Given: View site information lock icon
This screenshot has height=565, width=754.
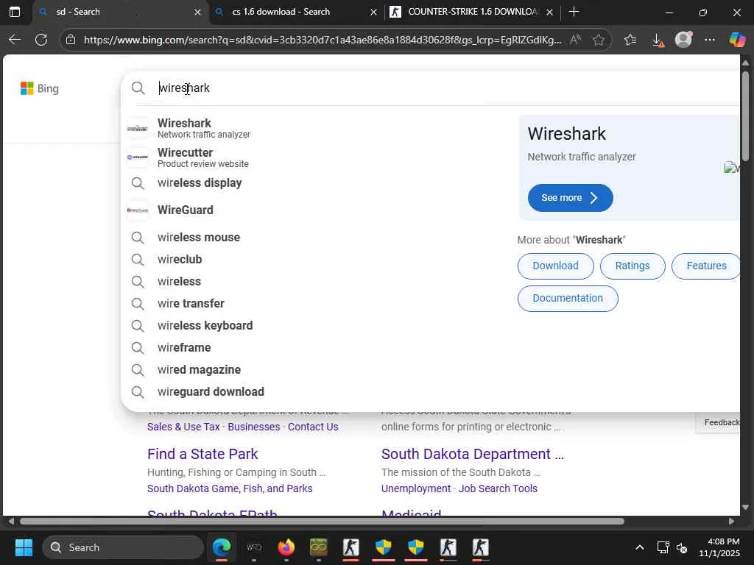Looking at the screenshot, I should point(71,40).
